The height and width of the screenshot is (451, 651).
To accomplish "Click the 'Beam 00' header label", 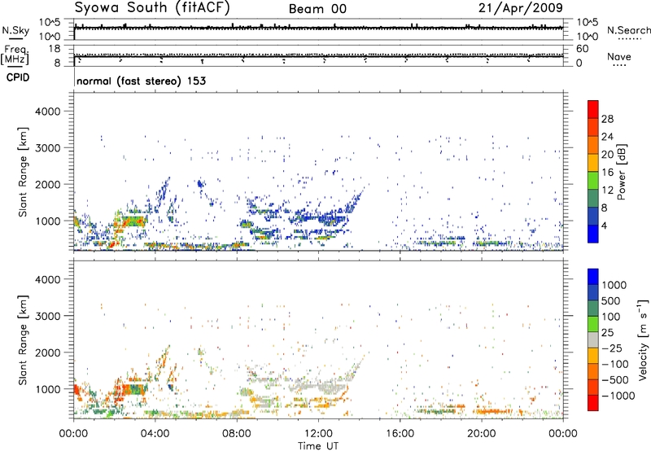I will pos(317,9).
